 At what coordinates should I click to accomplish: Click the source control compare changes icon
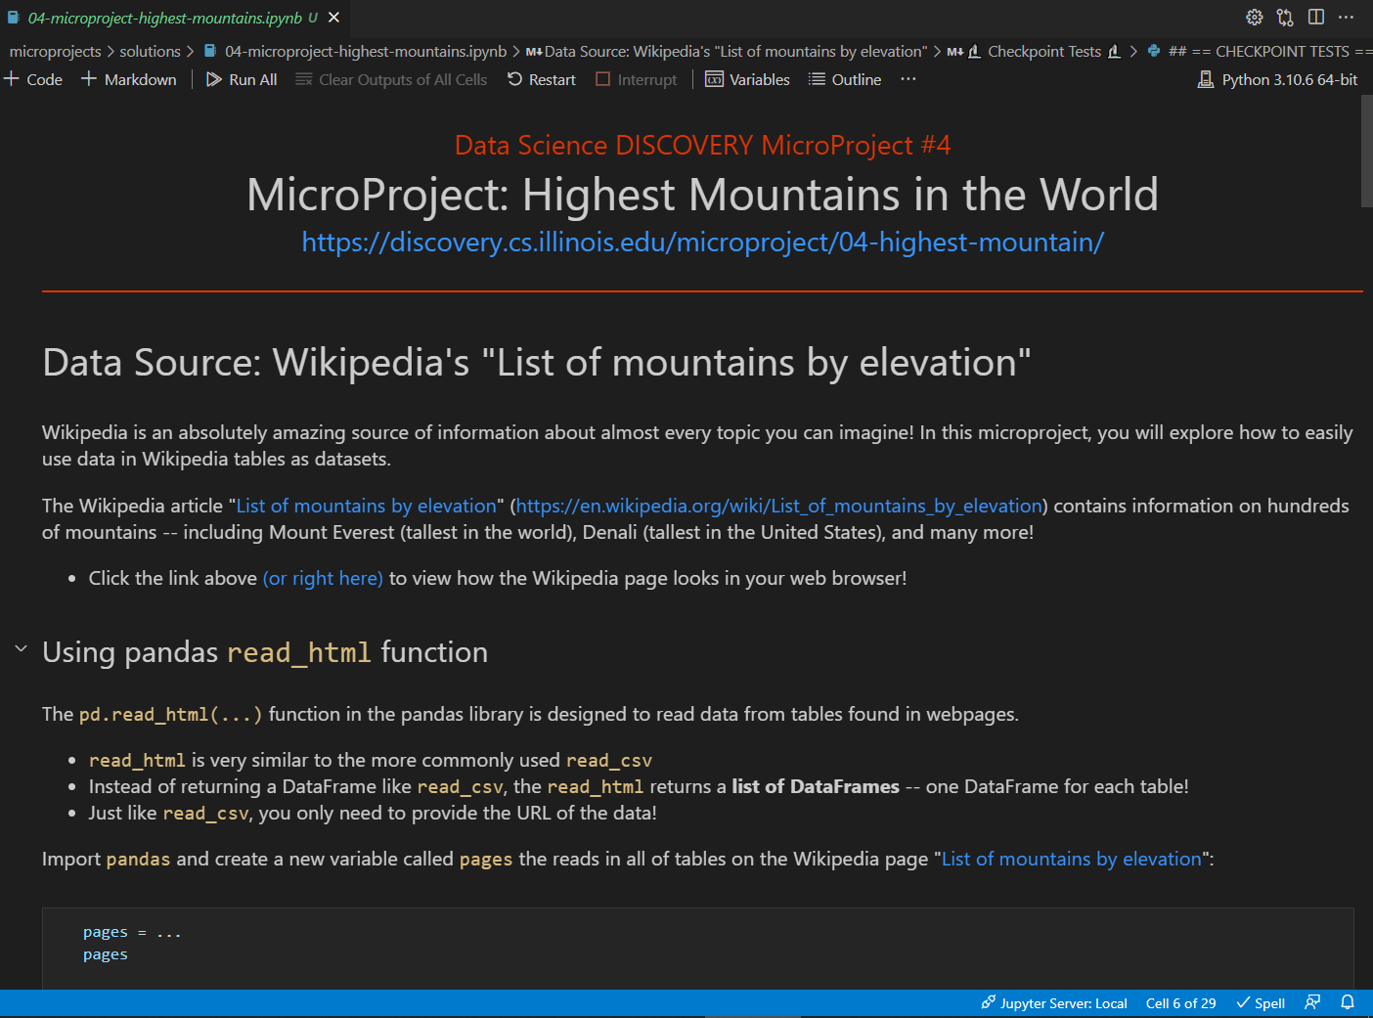coord(1285,18)
